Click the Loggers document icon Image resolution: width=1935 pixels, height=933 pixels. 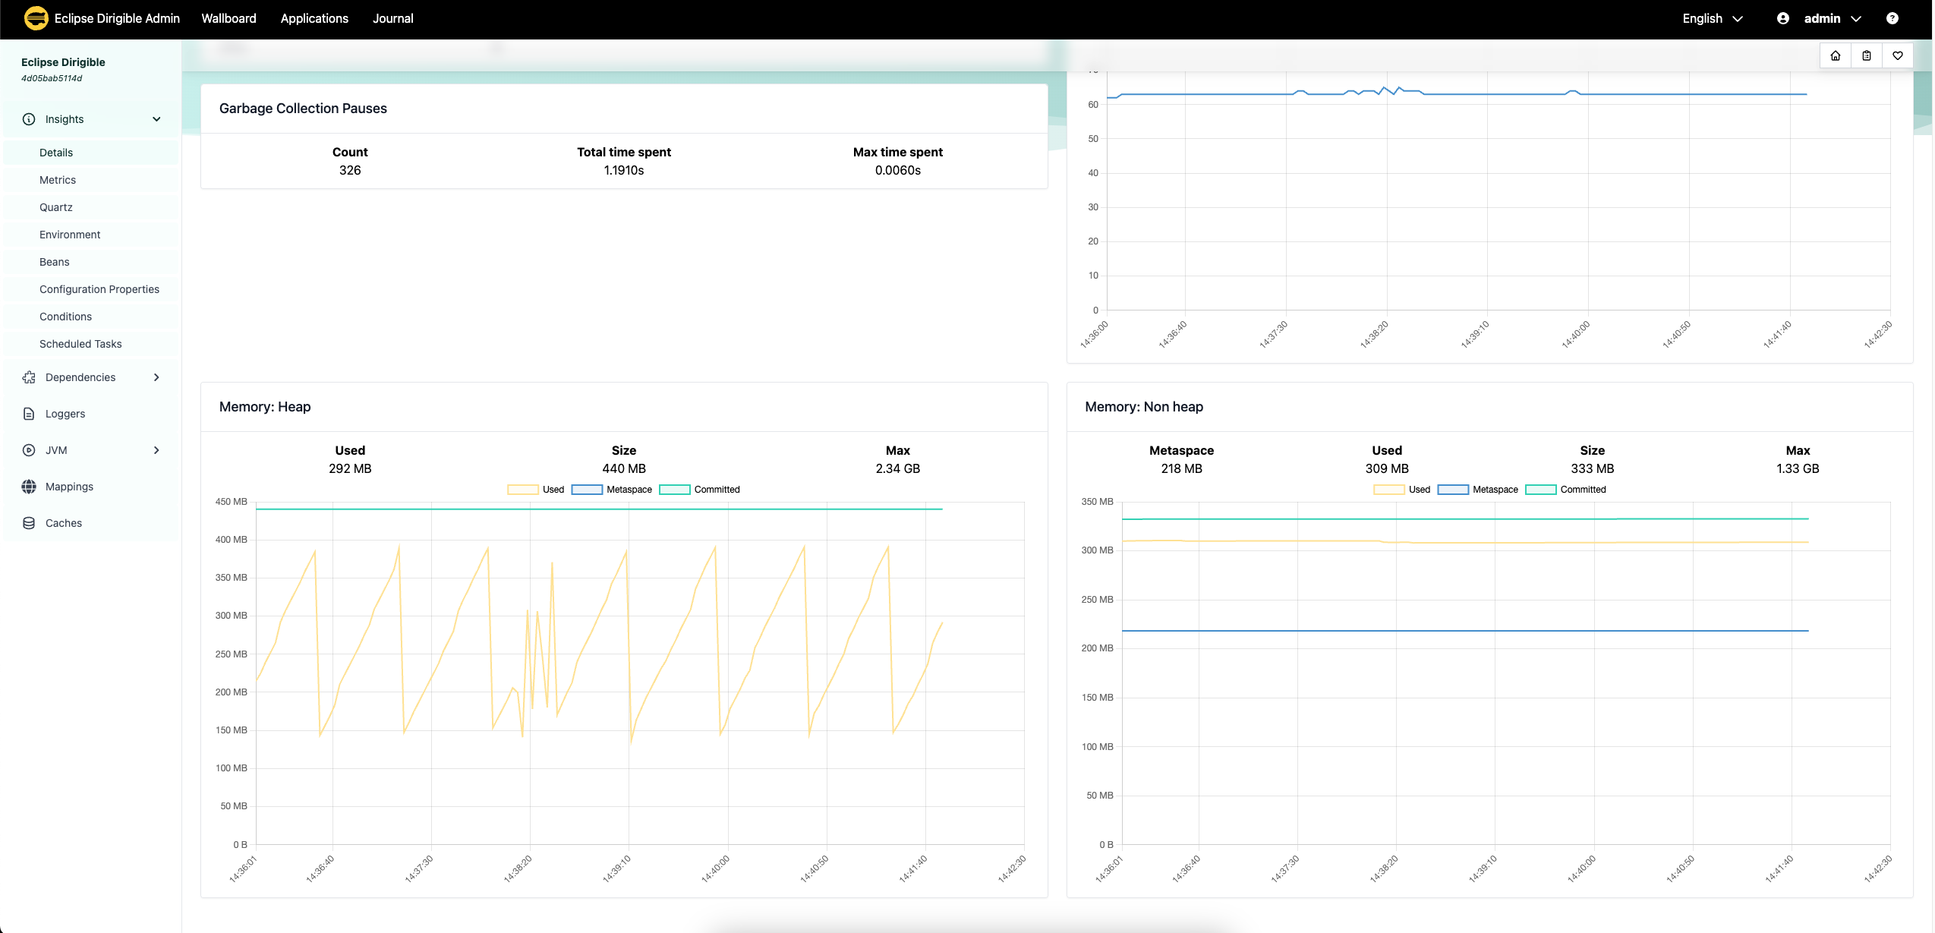point(29,414)
